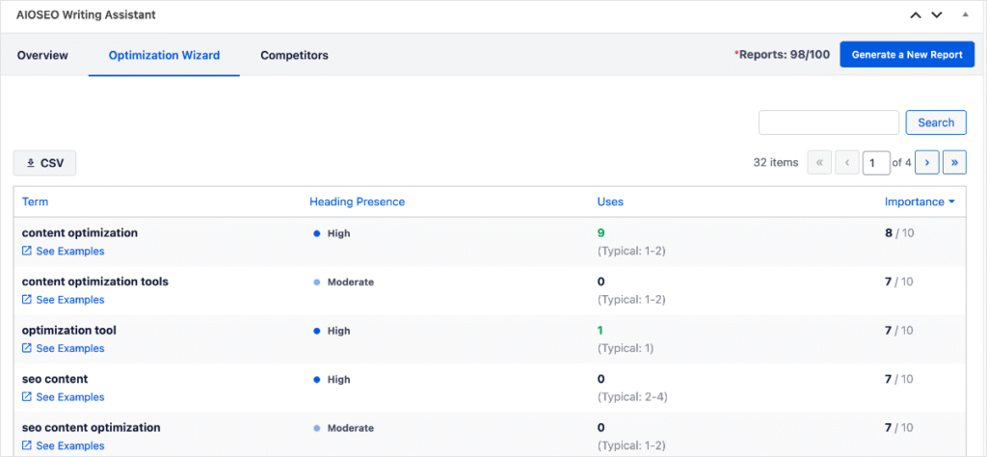The width and height of the screenshot is (987, 457).
Task: Download the CSV export
Action: [x=44, y=163]
